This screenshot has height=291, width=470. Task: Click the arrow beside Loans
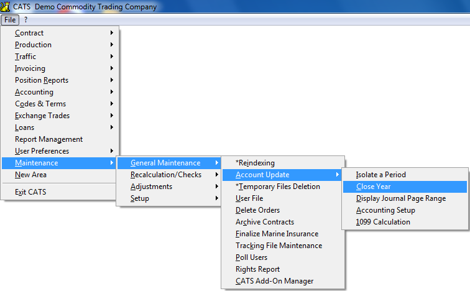[112, 127]
